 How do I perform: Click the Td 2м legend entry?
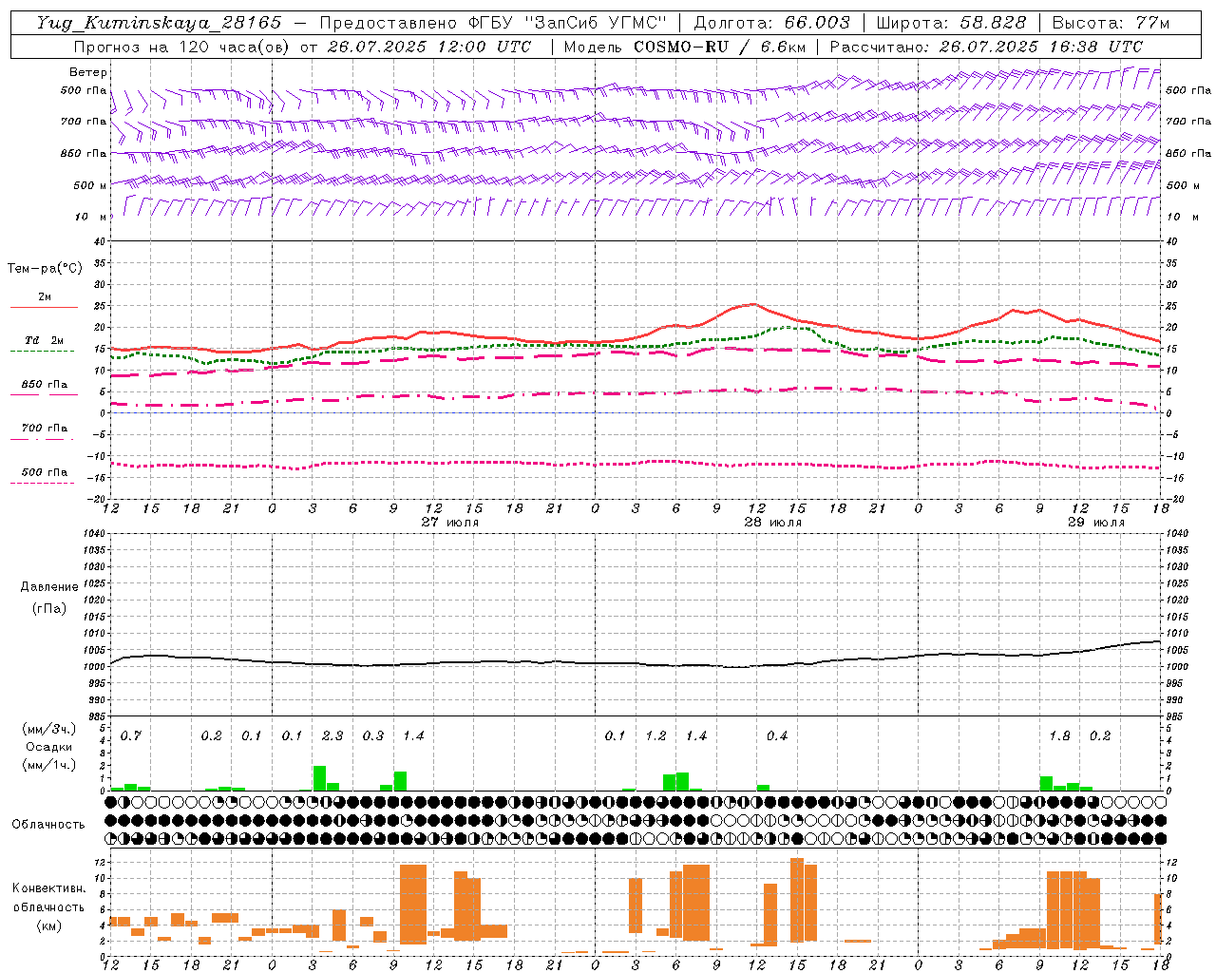(x=45, y=340)
